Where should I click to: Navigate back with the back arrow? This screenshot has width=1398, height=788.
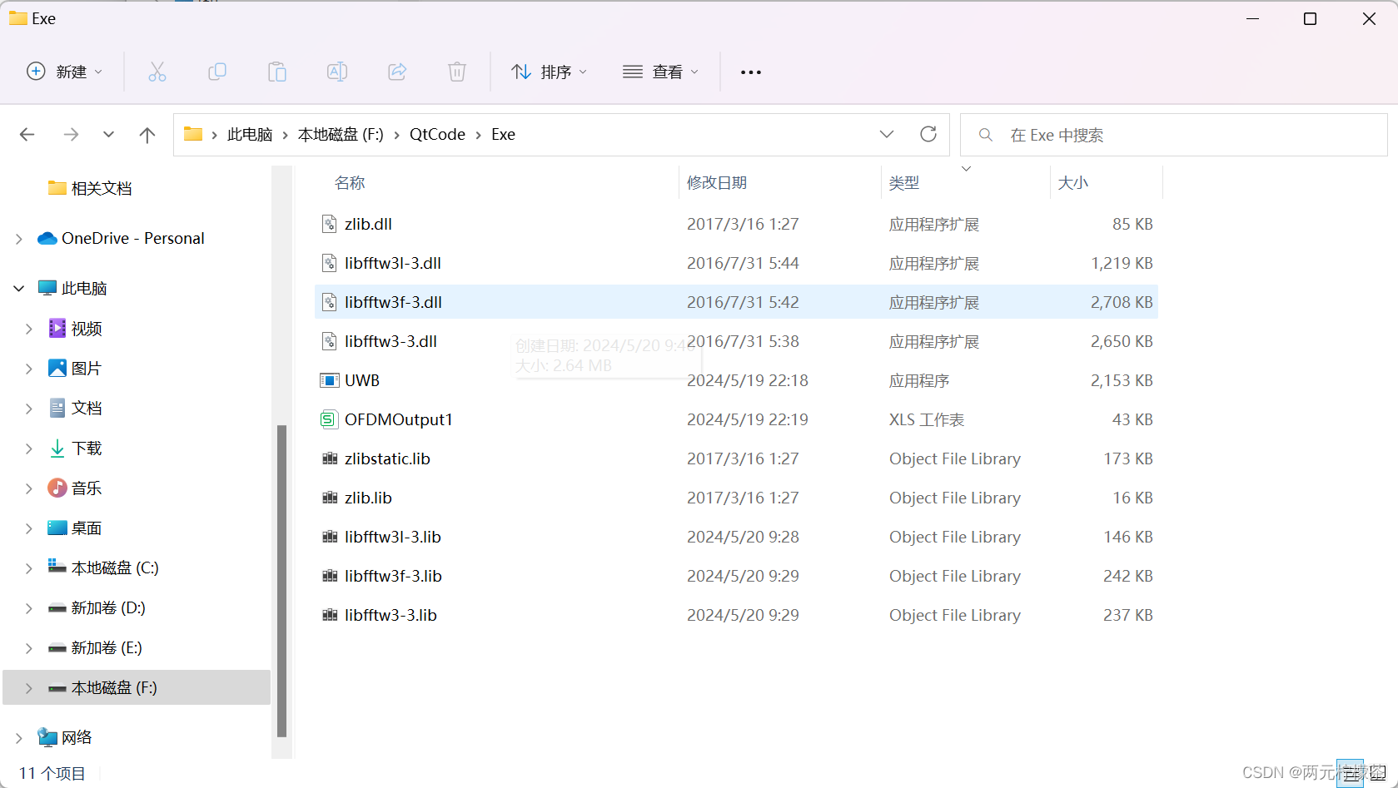27,134
